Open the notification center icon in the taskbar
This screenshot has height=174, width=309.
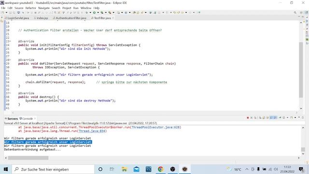301,169
